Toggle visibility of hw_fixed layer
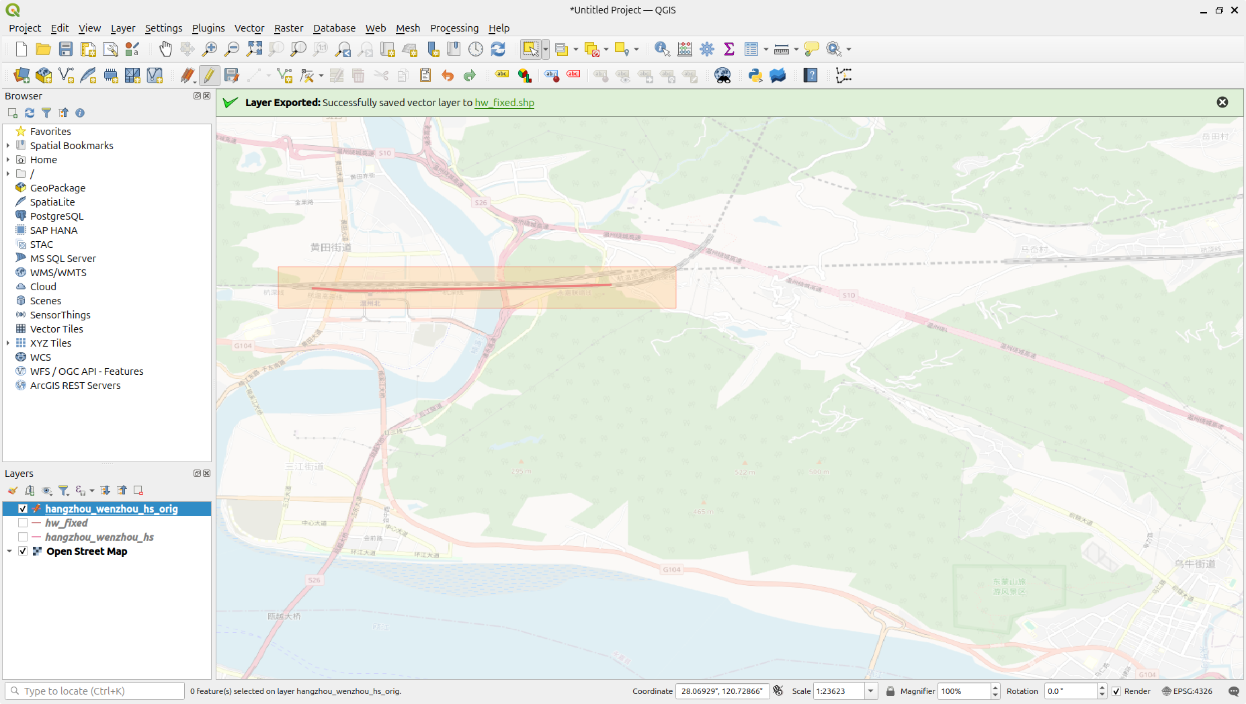This screenshot has height=704, width=1246. click(23, 523)
